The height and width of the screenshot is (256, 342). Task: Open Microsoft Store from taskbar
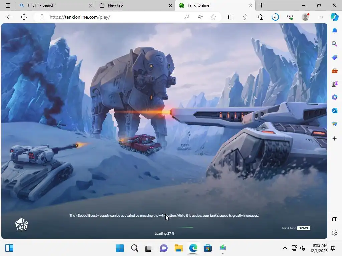click(208, 248)
